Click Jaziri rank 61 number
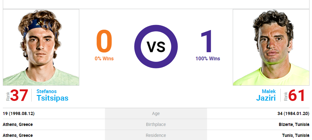 click(296, 95)
